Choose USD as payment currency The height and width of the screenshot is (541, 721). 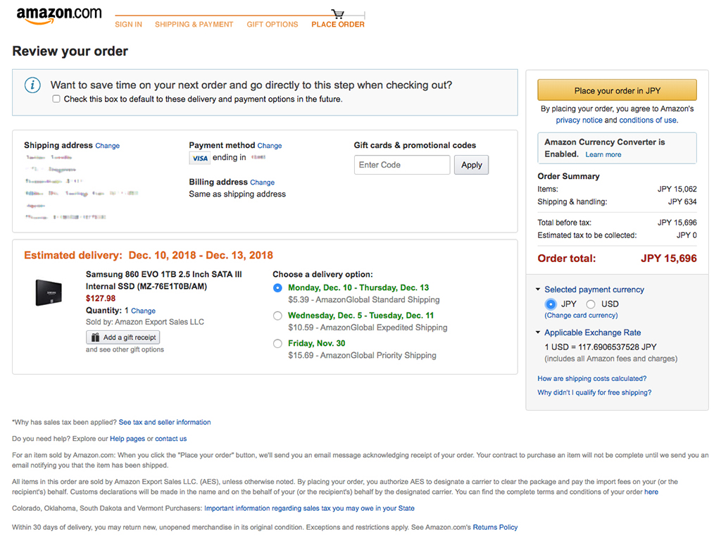point(591,304)
